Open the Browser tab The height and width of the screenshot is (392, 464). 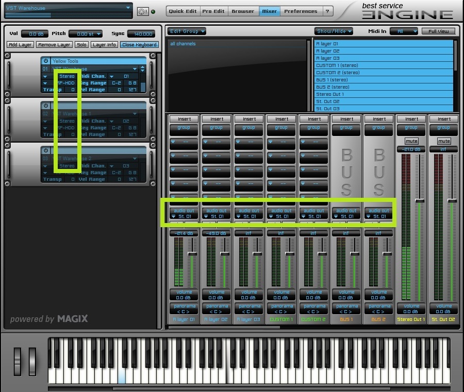pos(243,11)
